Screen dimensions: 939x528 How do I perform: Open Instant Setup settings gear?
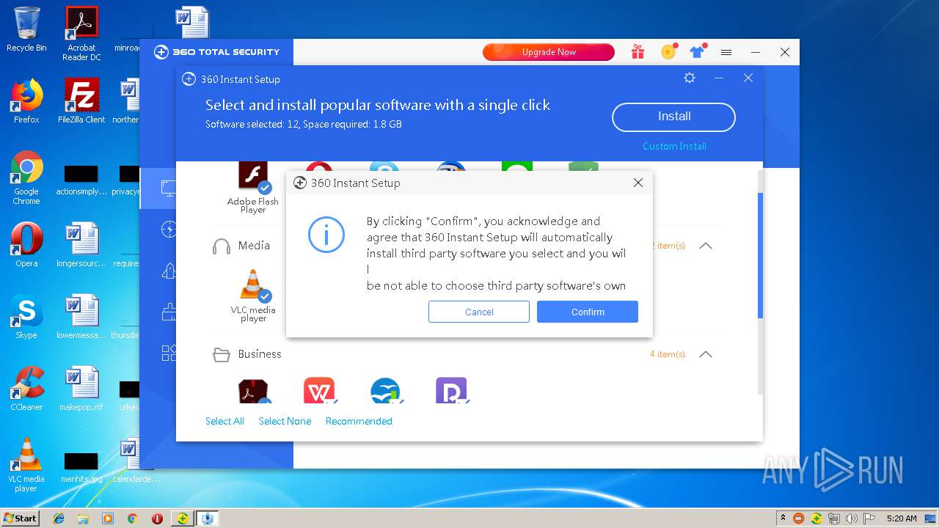(690, 78)
